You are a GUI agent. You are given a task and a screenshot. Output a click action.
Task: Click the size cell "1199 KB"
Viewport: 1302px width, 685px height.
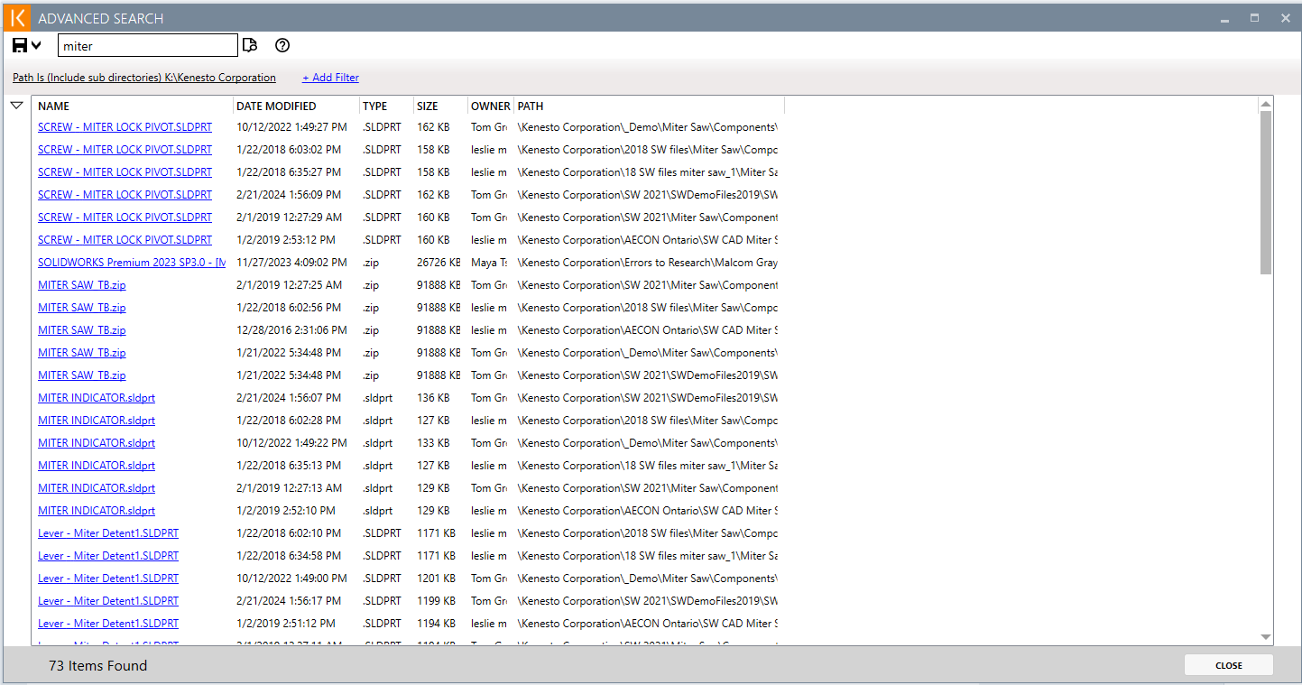[436, 601]
